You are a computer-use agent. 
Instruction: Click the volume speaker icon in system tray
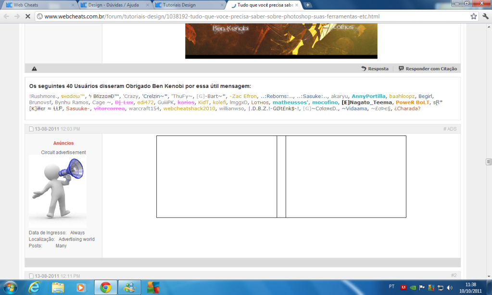(x=449, y=287)
